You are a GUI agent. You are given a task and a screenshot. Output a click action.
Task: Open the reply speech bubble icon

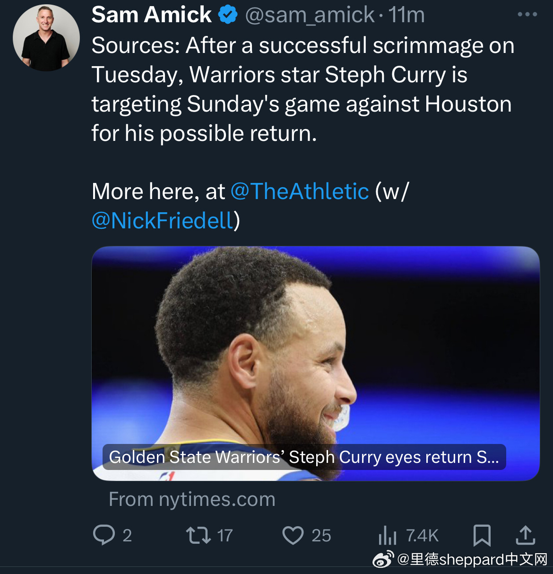(104, 535)
